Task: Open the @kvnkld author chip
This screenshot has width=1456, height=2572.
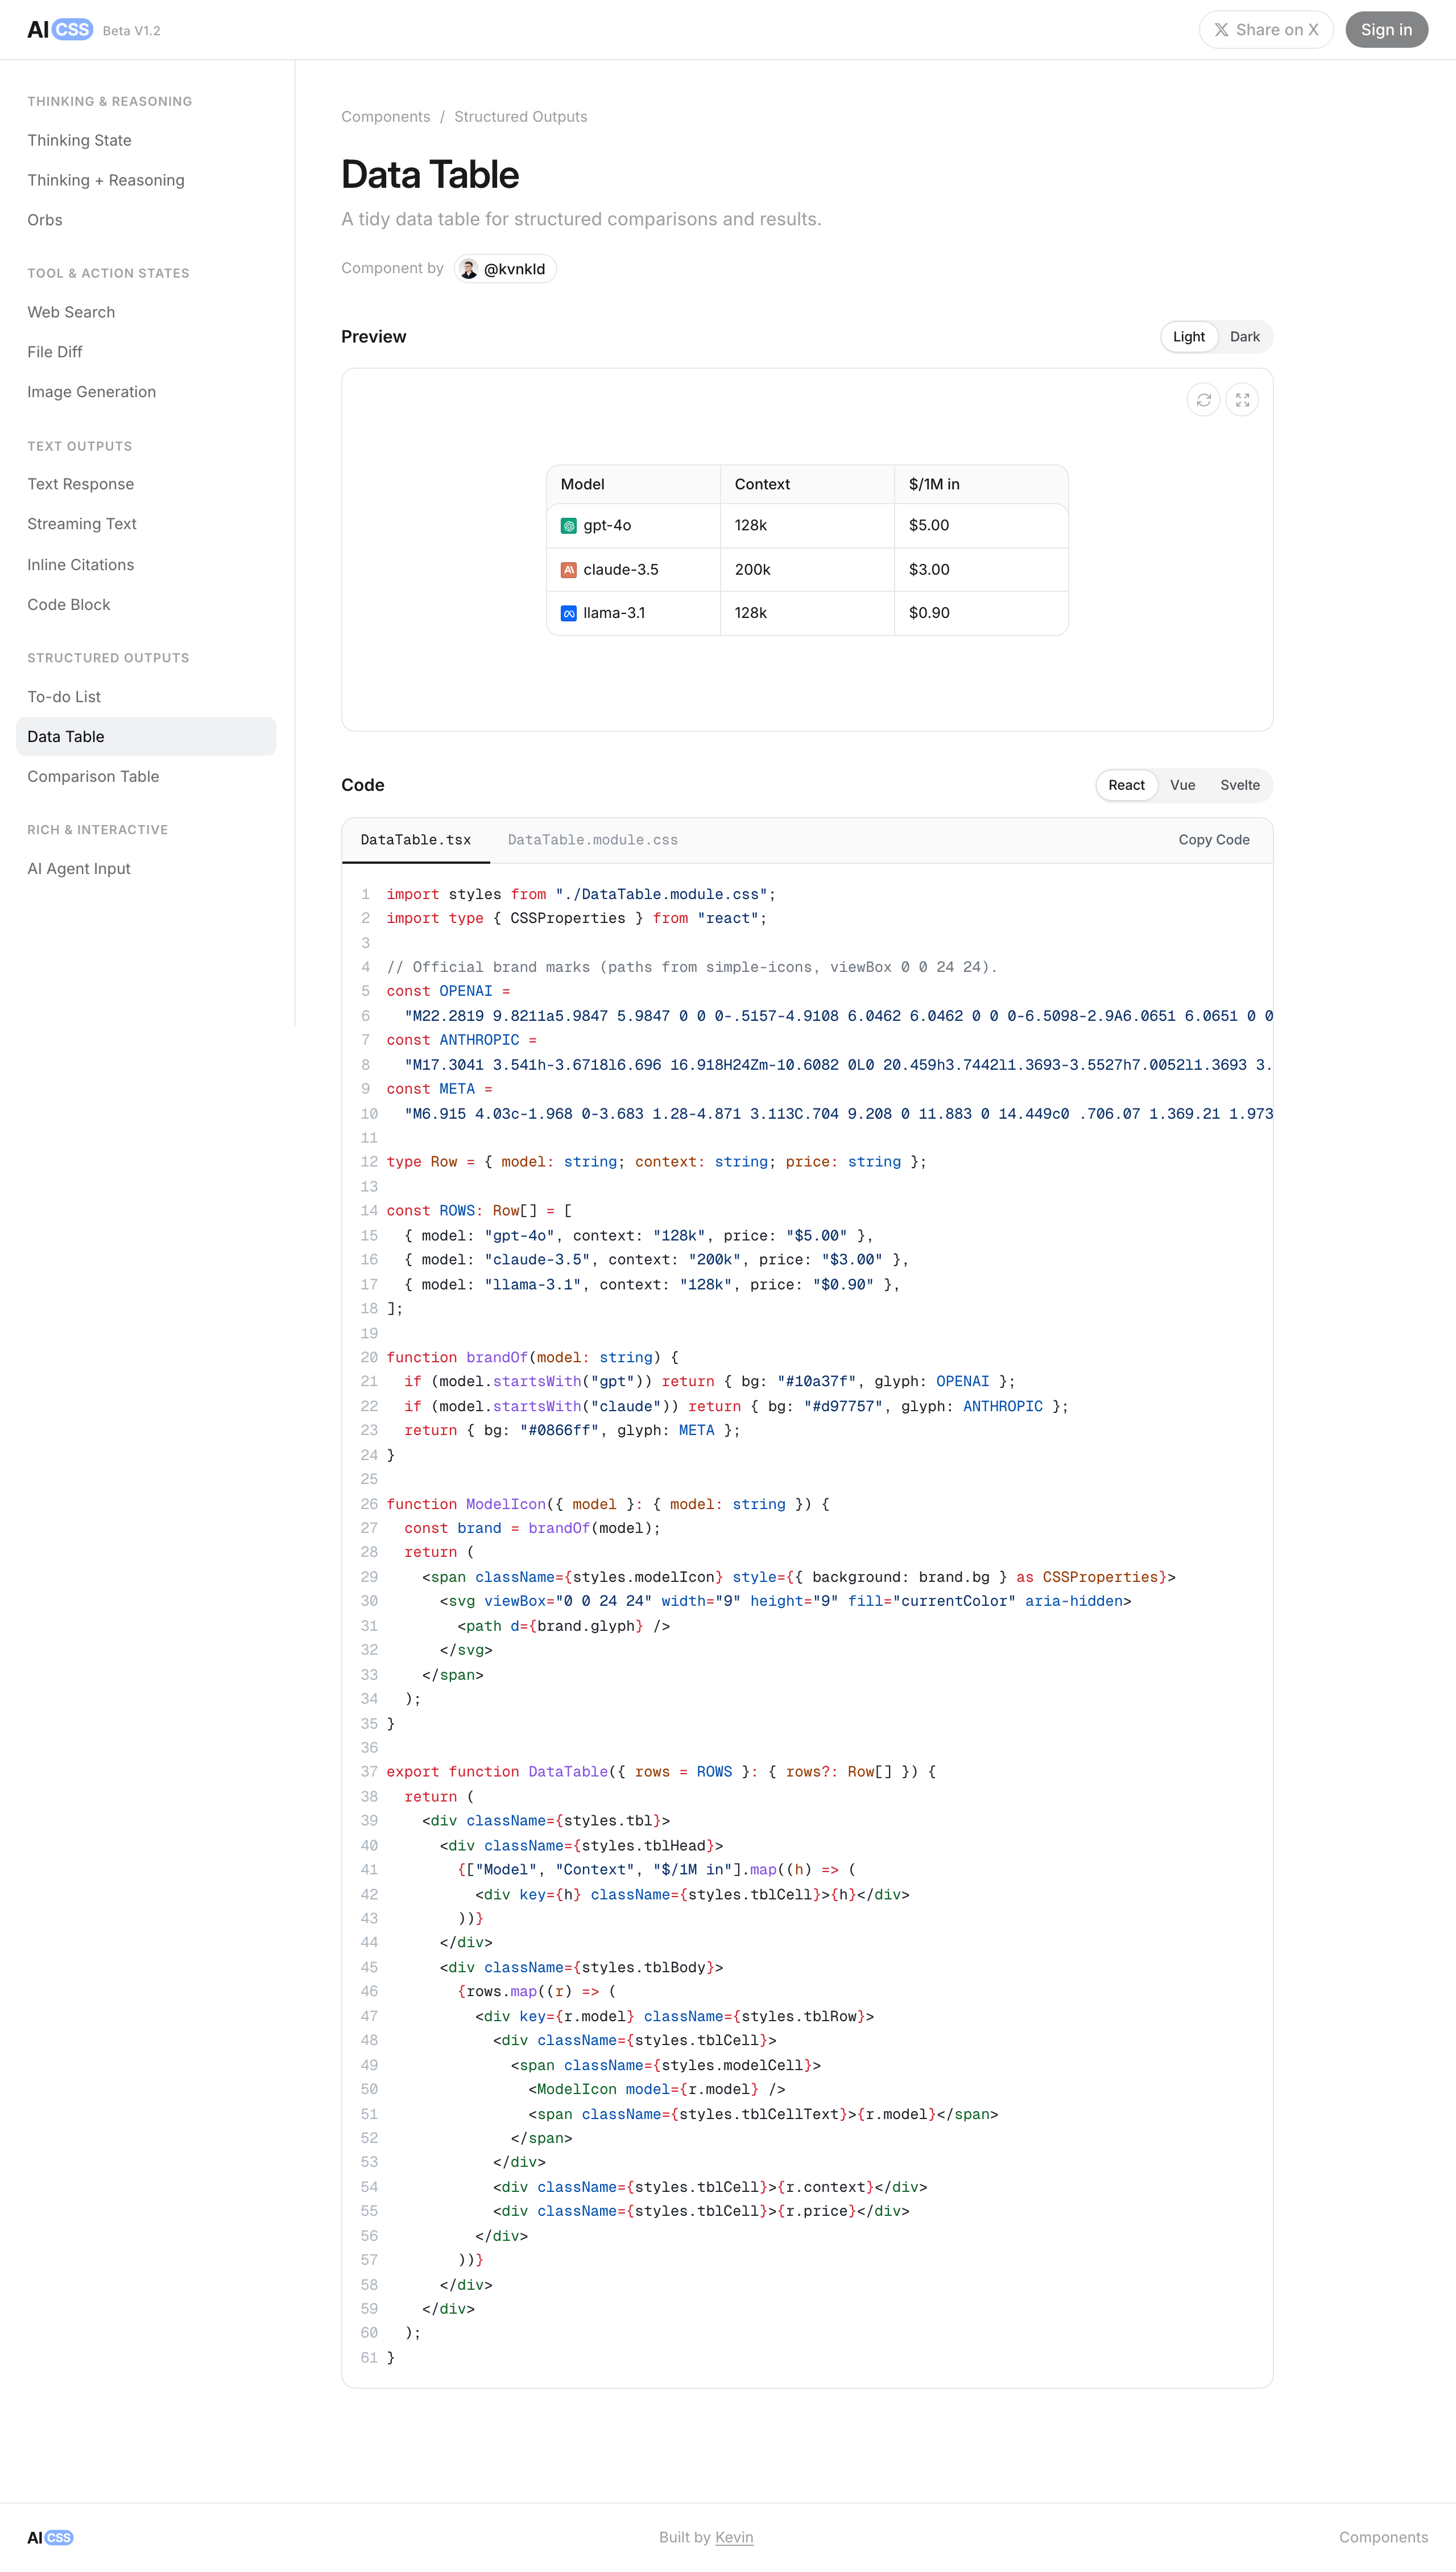Action: (505, 269)
